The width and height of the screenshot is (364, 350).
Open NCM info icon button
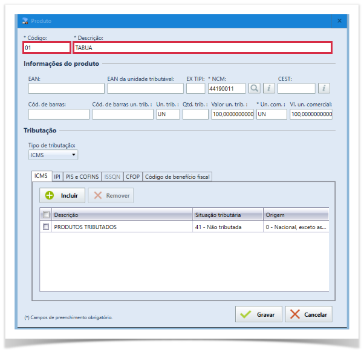pyautogui.click(x=269, y=88)
